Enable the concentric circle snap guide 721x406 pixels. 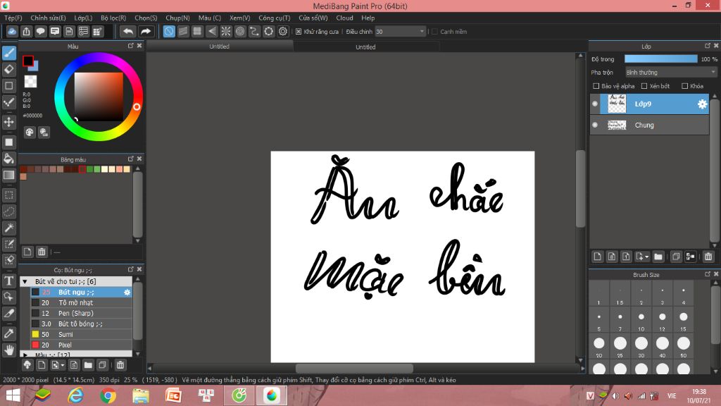(x=240, y=31)
